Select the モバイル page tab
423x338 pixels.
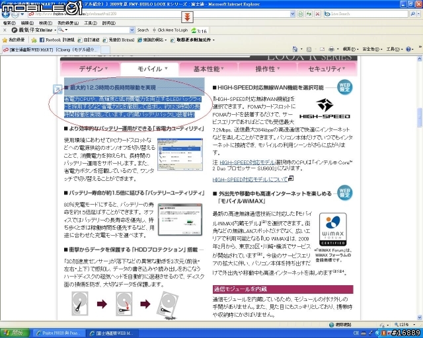click(x=150, y=69)
